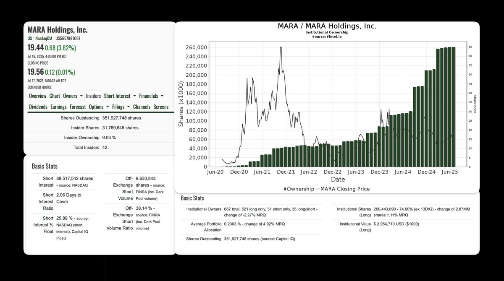Click the CLOSING PRICE label
This screenshot has height=281, width=504.
click(x=37, y=62)
